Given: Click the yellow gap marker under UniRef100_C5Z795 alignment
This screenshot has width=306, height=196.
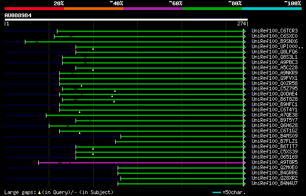Looking at the screenshot, I should click(x=115, y=91).
